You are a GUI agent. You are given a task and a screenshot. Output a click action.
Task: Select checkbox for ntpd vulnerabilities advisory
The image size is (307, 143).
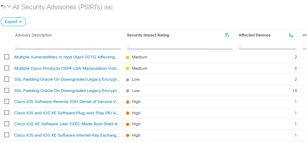(x=7, y=57)
